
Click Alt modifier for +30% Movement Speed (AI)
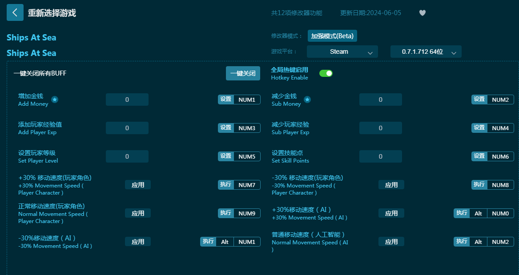click(x=478, y=213)
